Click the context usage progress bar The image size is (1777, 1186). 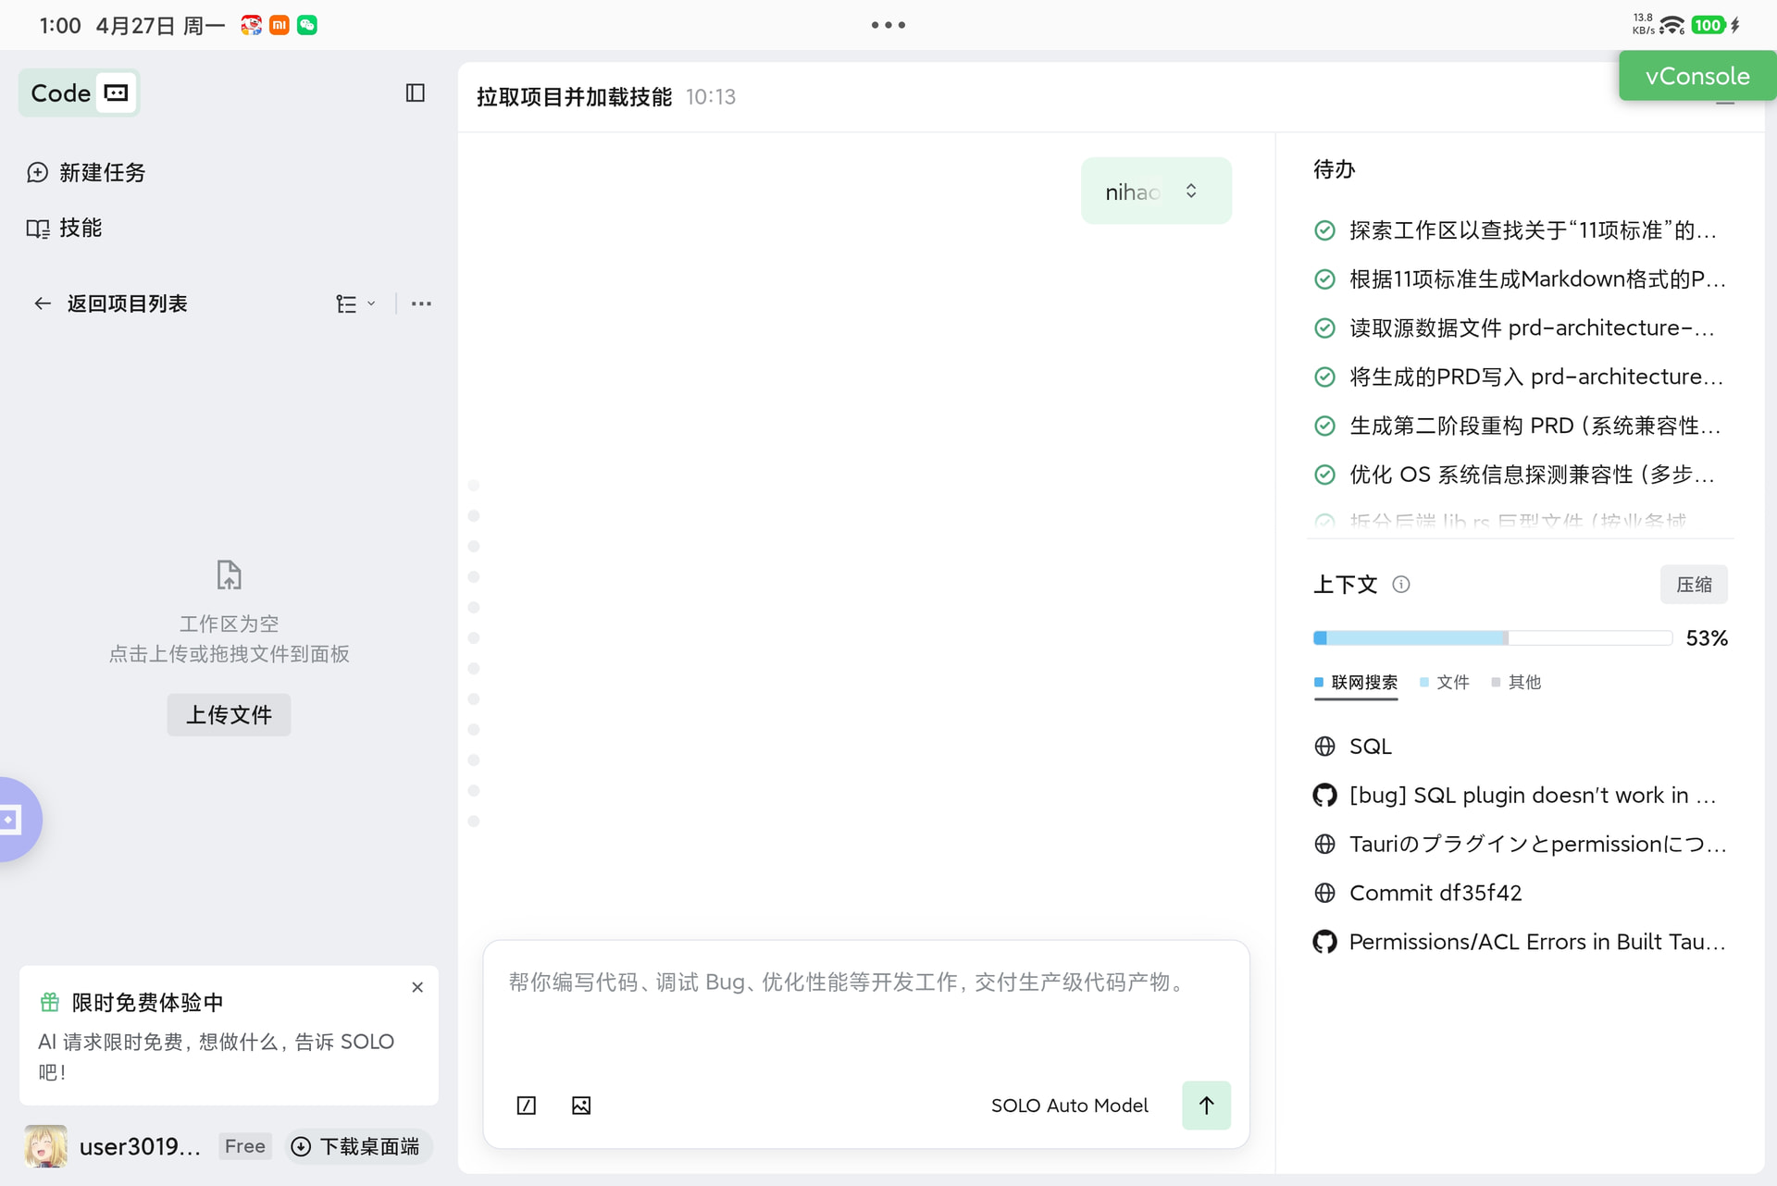(1492, 637)
